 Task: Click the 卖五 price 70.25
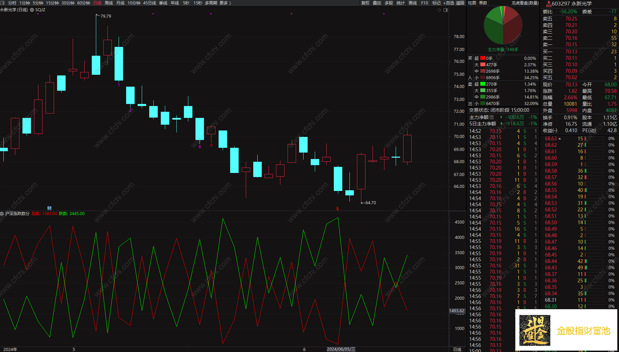coord(571,19)
